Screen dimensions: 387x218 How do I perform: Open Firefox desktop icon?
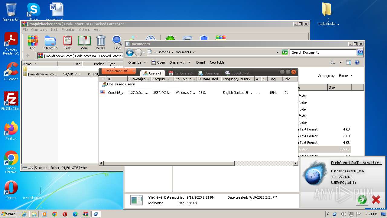click(11, 130)
